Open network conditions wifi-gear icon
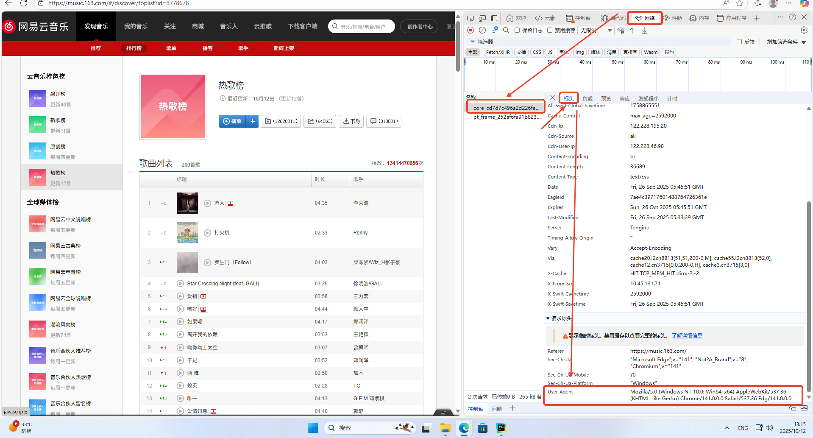This screenshot has width=813, height=438. coord(621,30)
